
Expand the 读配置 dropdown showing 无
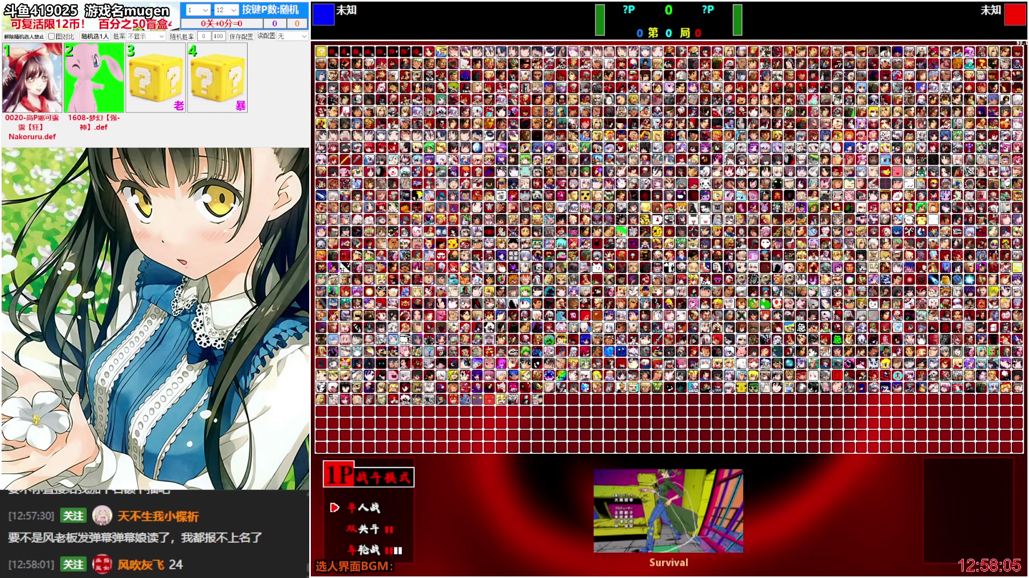[292, 36]
